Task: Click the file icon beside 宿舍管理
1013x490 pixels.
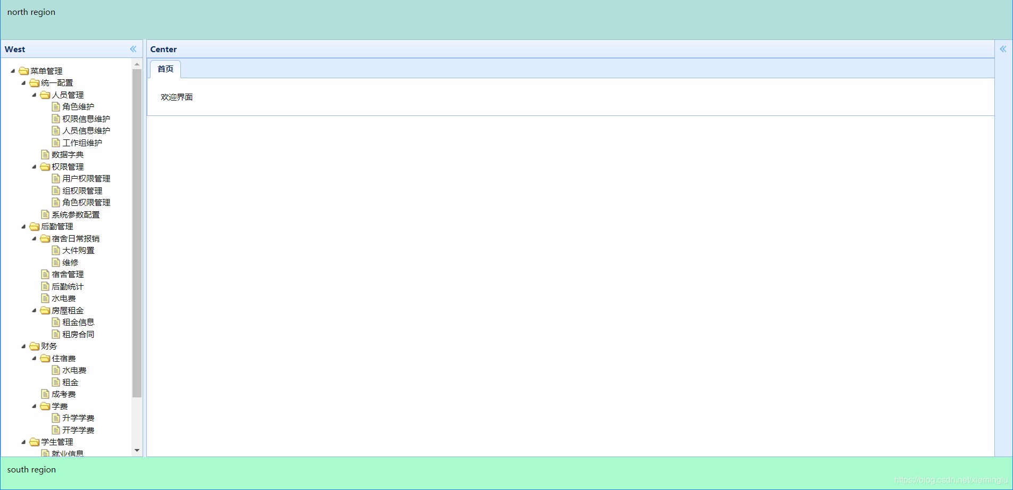Action: (x=45, y=274)
